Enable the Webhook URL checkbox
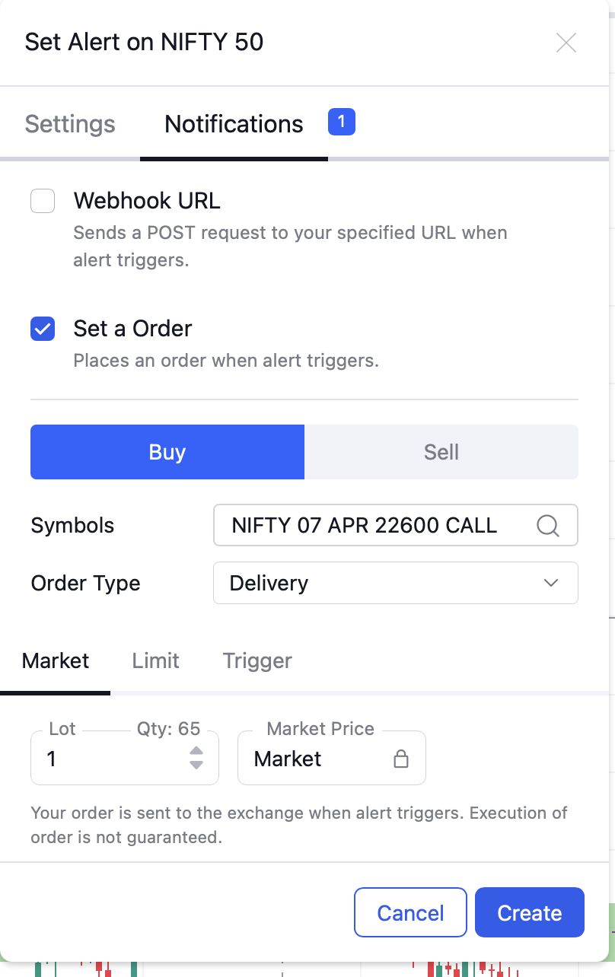Image resolution: width=615 pixels, height=977 pixels. tap(43, 202)
